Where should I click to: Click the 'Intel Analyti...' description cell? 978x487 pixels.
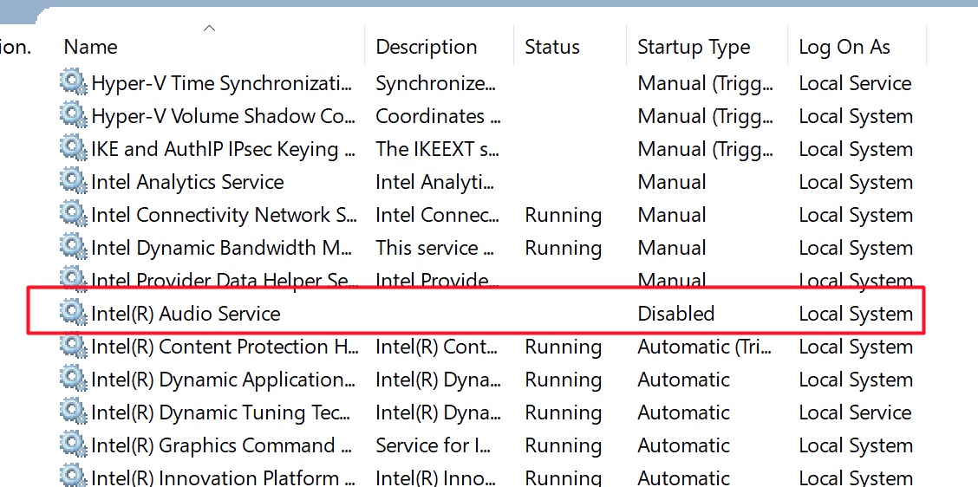pos(434,183)
